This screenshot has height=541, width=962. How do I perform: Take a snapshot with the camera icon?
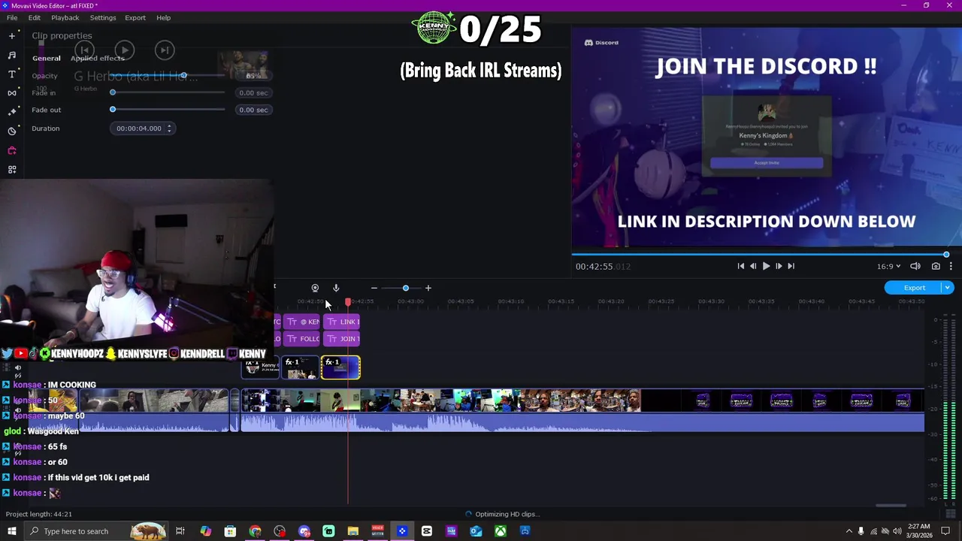click(936, 266)
